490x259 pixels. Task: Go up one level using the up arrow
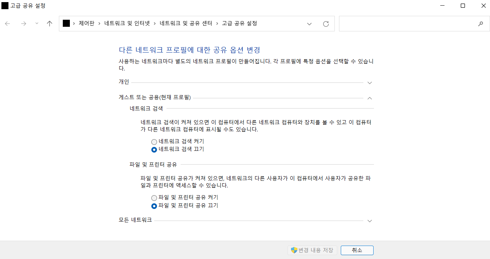click(49, 24)
